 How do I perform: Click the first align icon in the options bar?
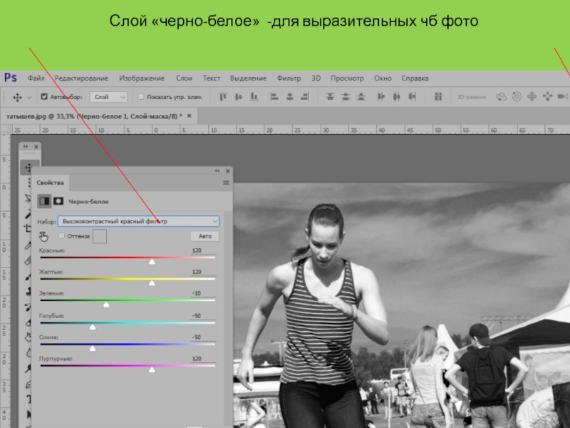(x=223, y=96)
